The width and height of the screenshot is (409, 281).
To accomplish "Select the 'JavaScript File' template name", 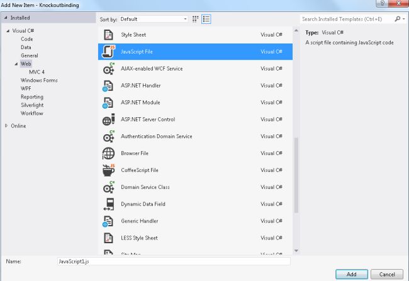I will tap(137, 52).
